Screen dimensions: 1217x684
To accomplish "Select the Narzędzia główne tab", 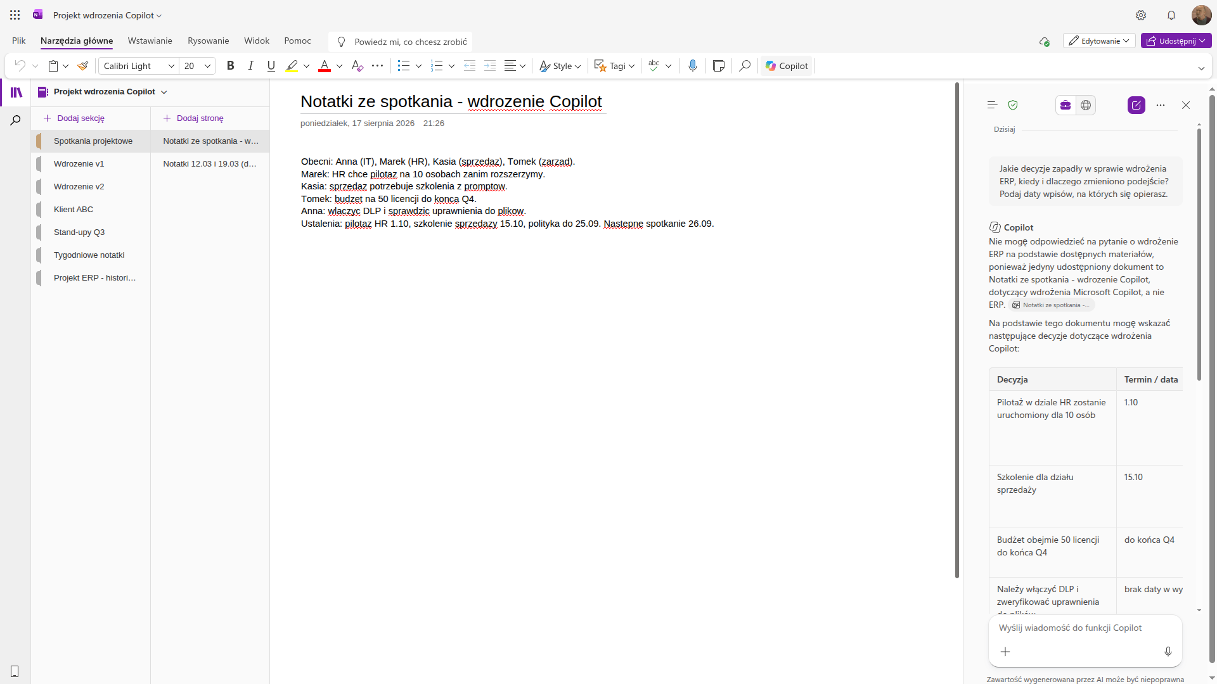I will point(77,41).
